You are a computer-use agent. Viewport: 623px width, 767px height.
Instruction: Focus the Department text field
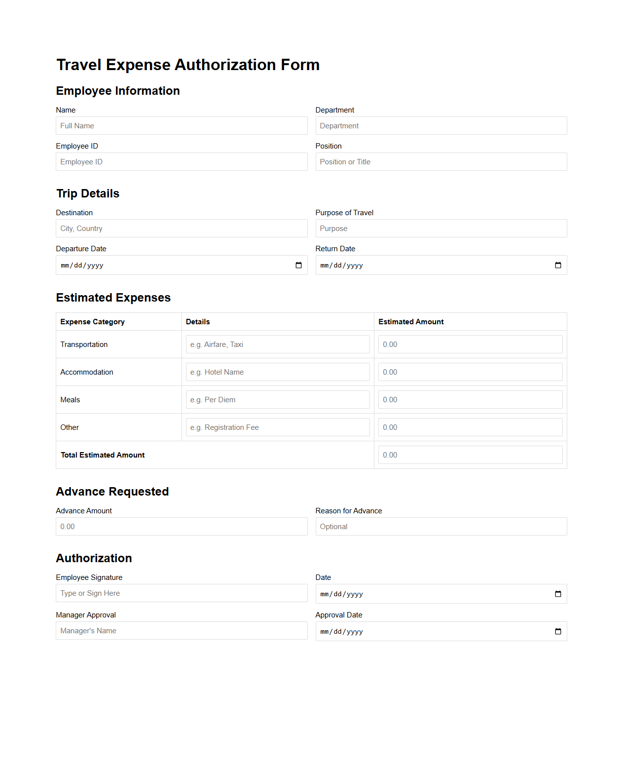coord(441,126)
